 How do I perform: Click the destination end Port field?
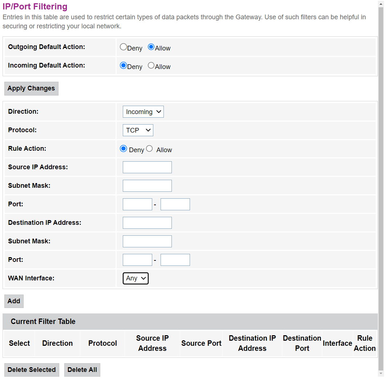[175, 260]
